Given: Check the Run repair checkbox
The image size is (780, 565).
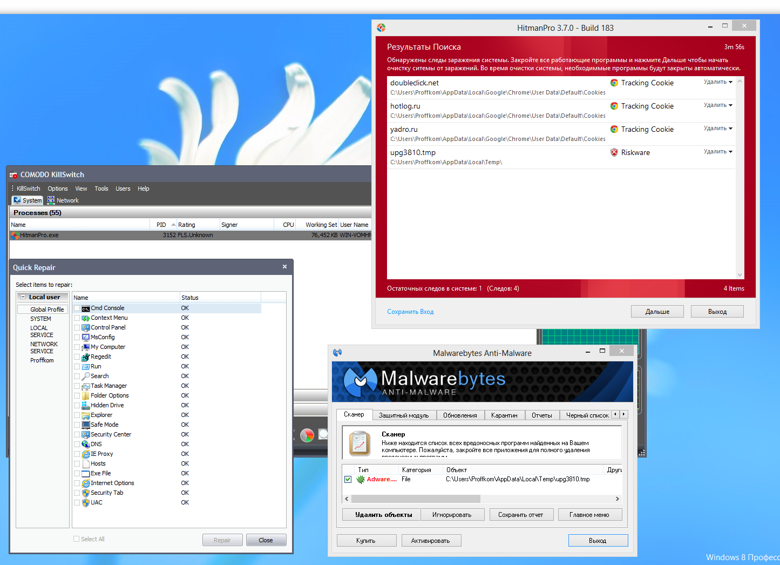Looking at the screenshot, I should [77, 367].
